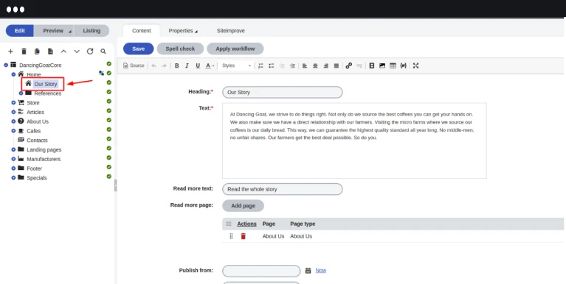
Task: Toggle underline formatting
Action: point(198,65)
